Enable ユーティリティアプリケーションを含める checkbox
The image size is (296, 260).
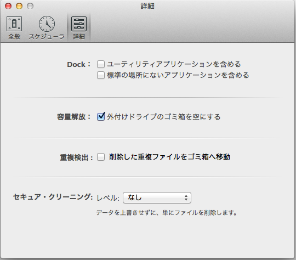point(101,64)
